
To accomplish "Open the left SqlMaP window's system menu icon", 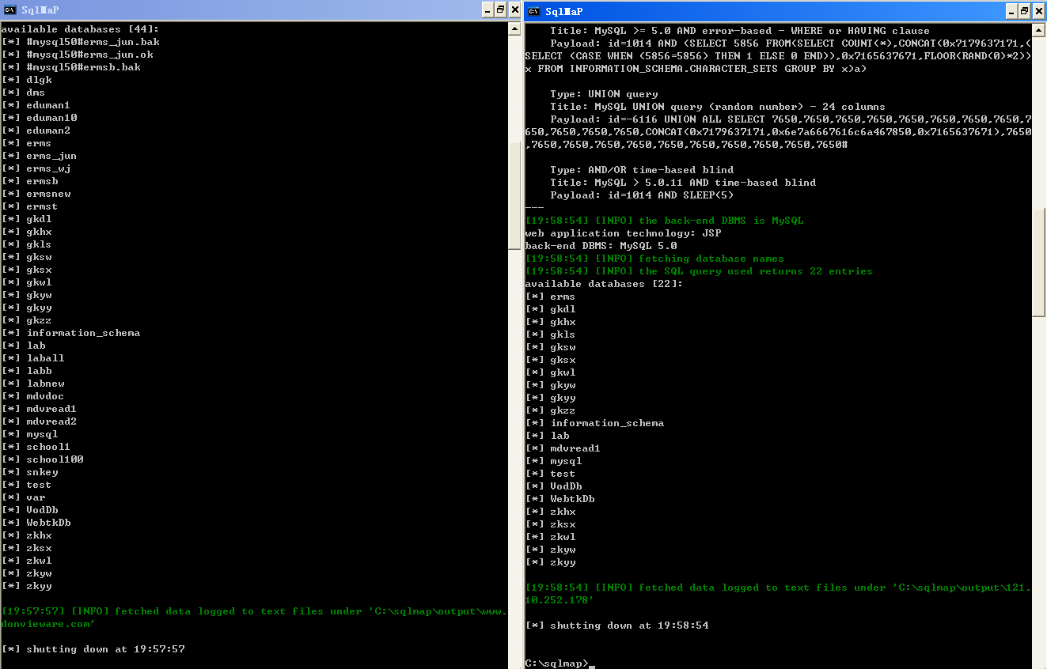I will [10, 10].
